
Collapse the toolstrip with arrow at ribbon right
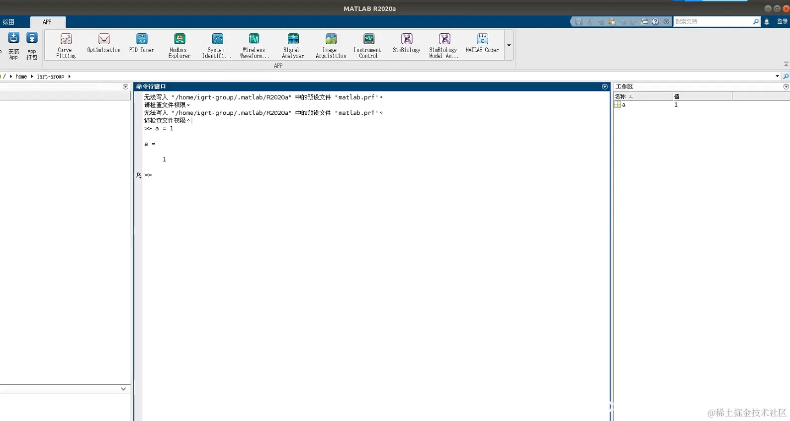pyautogui.click(x=786, y=64)
